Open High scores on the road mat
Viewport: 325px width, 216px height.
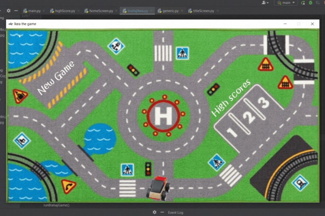click(x=231, y=98)
